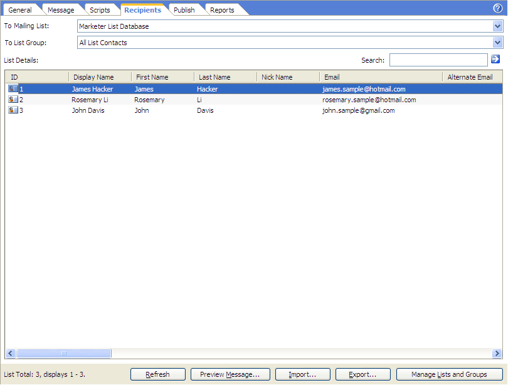Switch to the Message tab
508x385 pixels.
click(61, 10)
